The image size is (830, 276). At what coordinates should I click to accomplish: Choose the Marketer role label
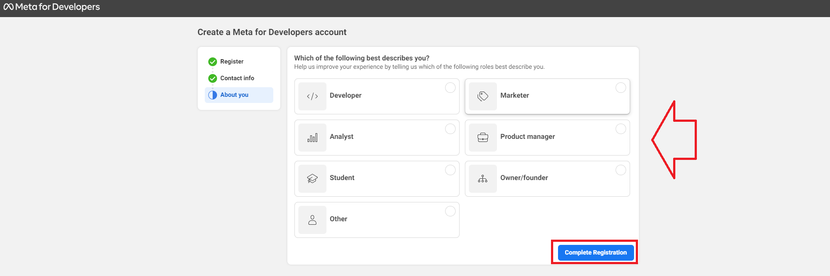click(x=515, y=96)
